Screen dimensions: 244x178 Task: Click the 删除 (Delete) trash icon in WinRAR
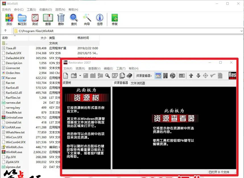click(61, 19)
